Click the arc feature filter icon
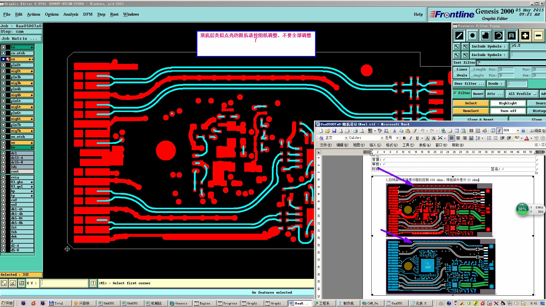Viewport: 546px width, 307px height. [499, 36]
